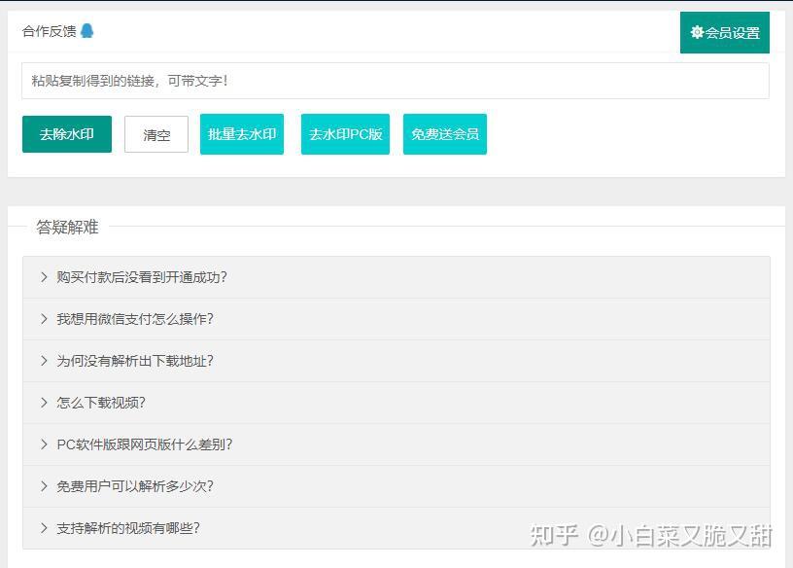Open 去水印PC版
The height and width of the screenshot is (568, 793).
(345, 134)
